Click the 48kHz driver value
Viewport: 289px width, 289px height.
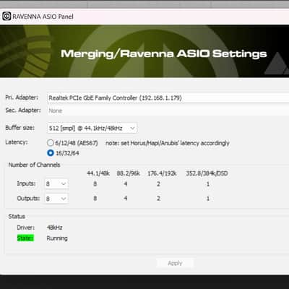[55, 228]
